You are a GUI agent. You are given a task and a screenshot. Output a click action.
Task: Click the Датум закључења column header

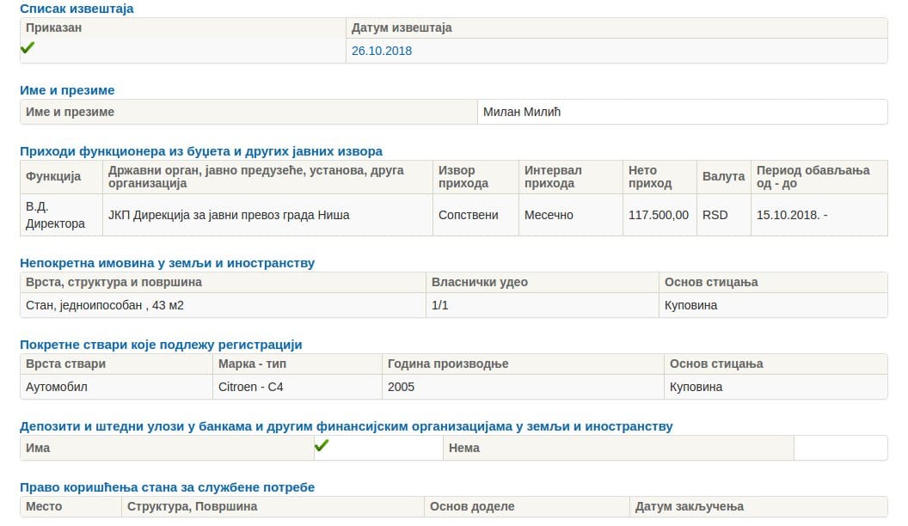click(x=689, y=506)
